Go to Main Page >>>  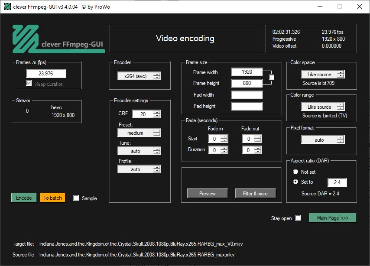click(333, 217)
